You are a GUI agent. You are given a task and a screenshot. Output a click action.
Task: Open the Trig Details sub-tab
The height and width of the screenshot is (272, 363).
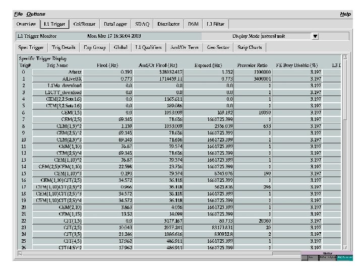pyautogui.click(x=64, y=47)
